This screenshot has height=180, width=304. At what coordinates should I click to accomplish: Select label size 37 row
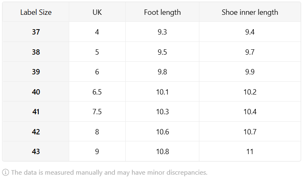tap(152, 32)
